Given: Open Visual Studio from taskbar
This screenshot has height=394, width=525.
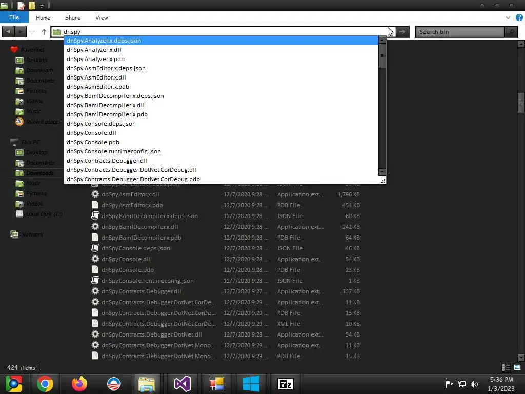Looking at the screenshot, I should 183,384.
